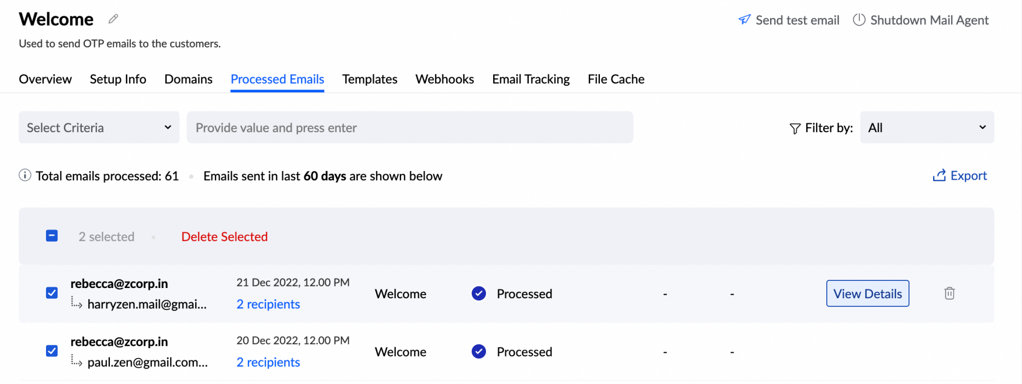Open the Select Criteria dropdown
1022x384 pixels.
[x=99, y=128]
